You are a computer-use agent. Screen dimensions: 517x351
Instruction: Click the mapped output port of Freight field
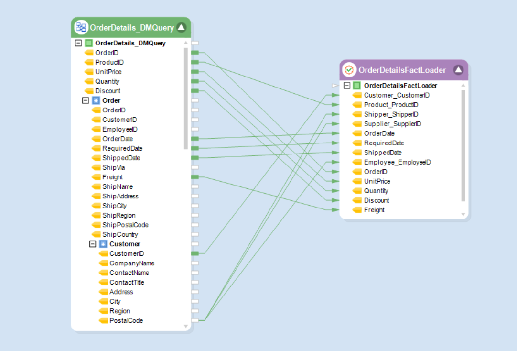[x=195, y=177]
